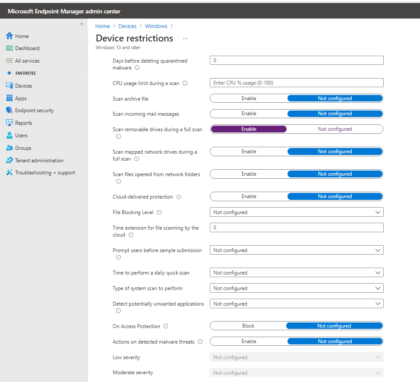The width and height of the screenshot is (420, 382).
Task: Click the CPU usage limit input field
Action: (x=296, y=83)
